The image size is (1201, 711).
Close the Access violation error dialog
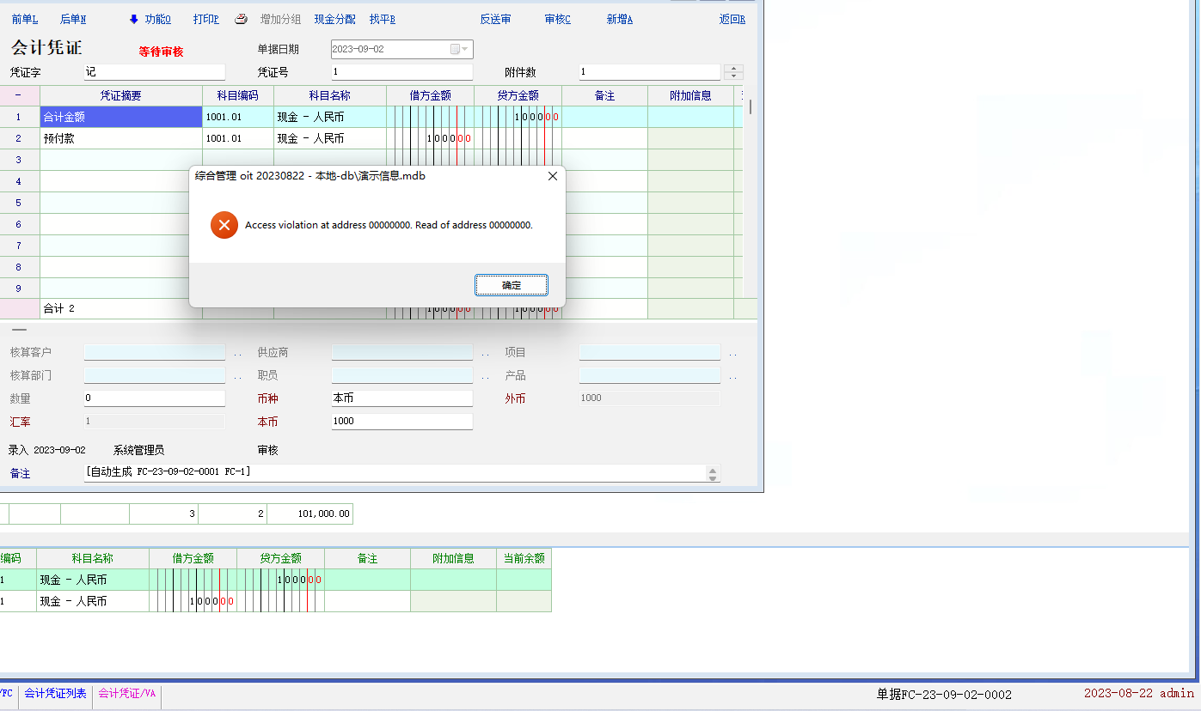tap(552, 176)
